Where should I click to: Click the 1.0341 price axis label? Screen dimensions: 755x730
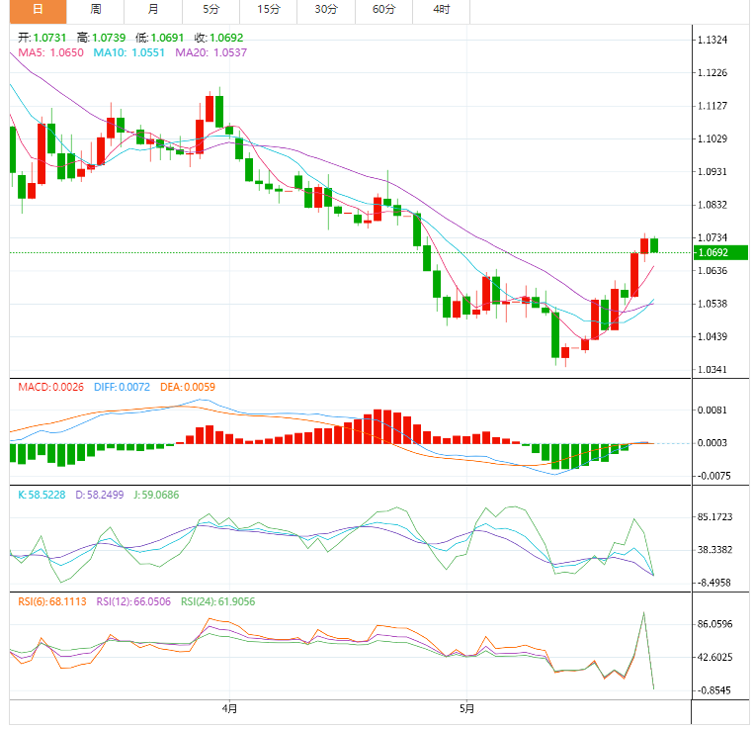click(713, 370)
